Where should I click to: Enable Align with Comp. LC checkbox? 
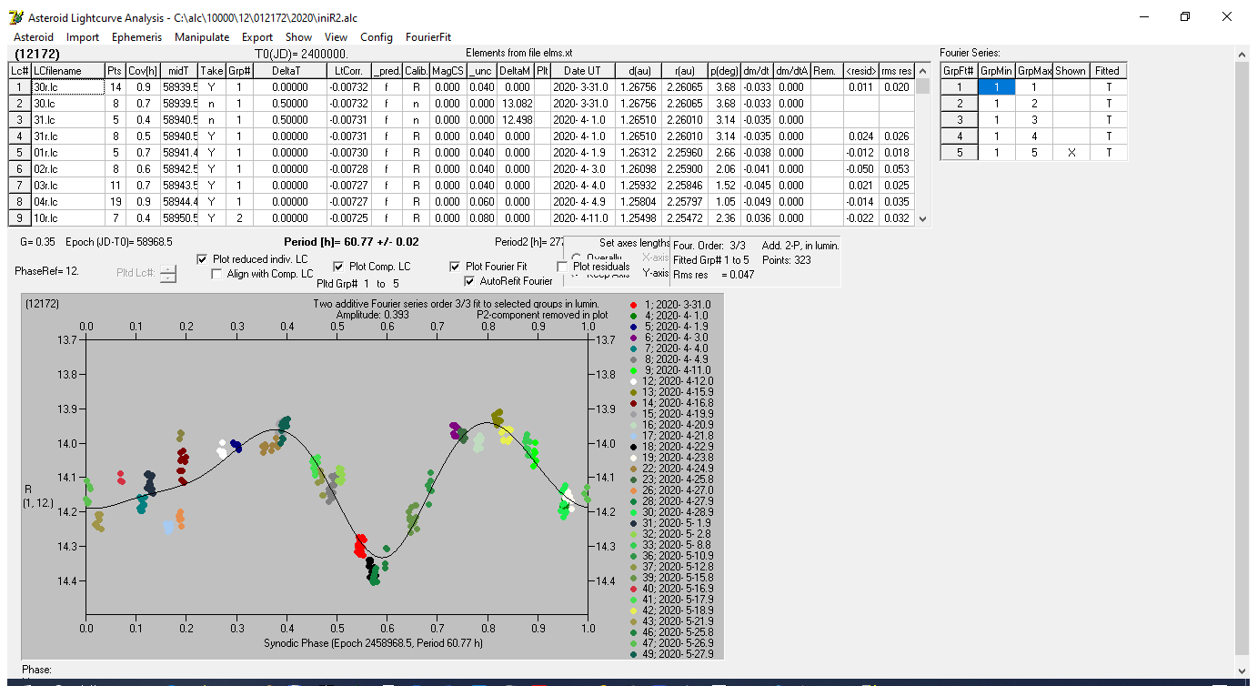pyautogui.click(x=217, y=274)
